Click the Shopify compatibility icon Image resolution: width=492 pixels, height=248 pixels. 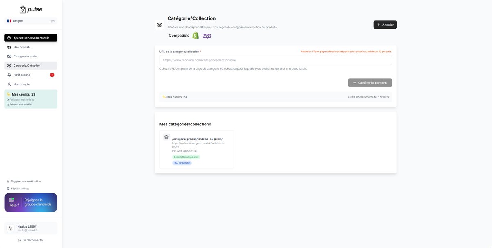coord(196,36)
